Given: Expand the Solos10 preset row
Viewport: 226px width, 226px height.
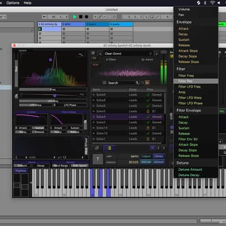Looking at the screenshot, I should (x=93, y=133).
